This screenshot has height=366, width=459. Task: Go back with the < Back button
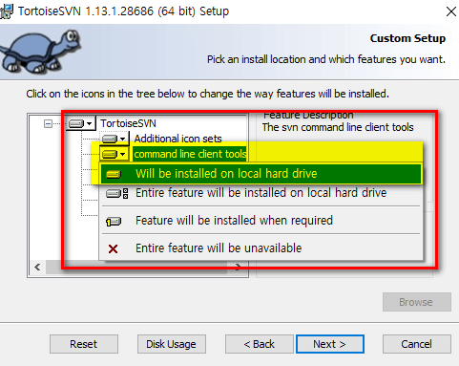(x=260, y=344)
